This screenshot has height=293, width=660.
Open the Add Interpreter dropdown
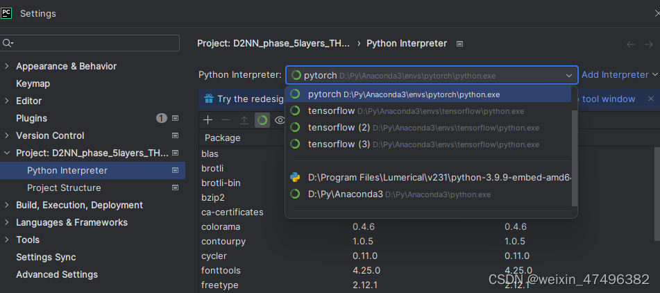point(619,74)
